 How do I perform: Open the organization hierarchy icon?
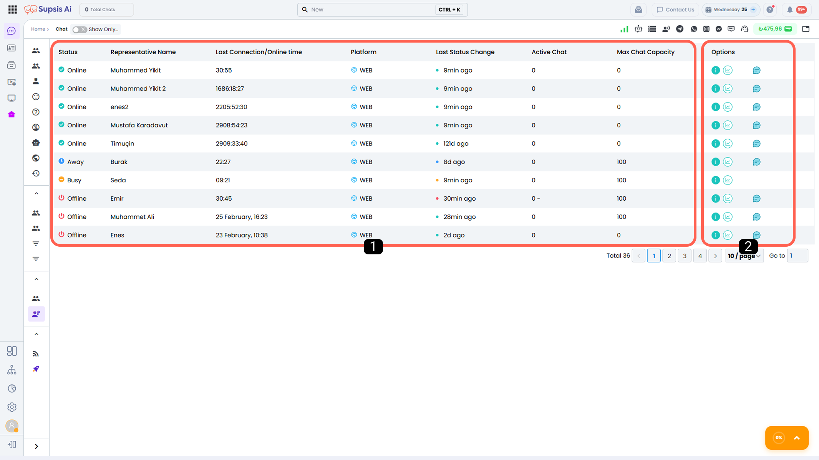point(12,370)
